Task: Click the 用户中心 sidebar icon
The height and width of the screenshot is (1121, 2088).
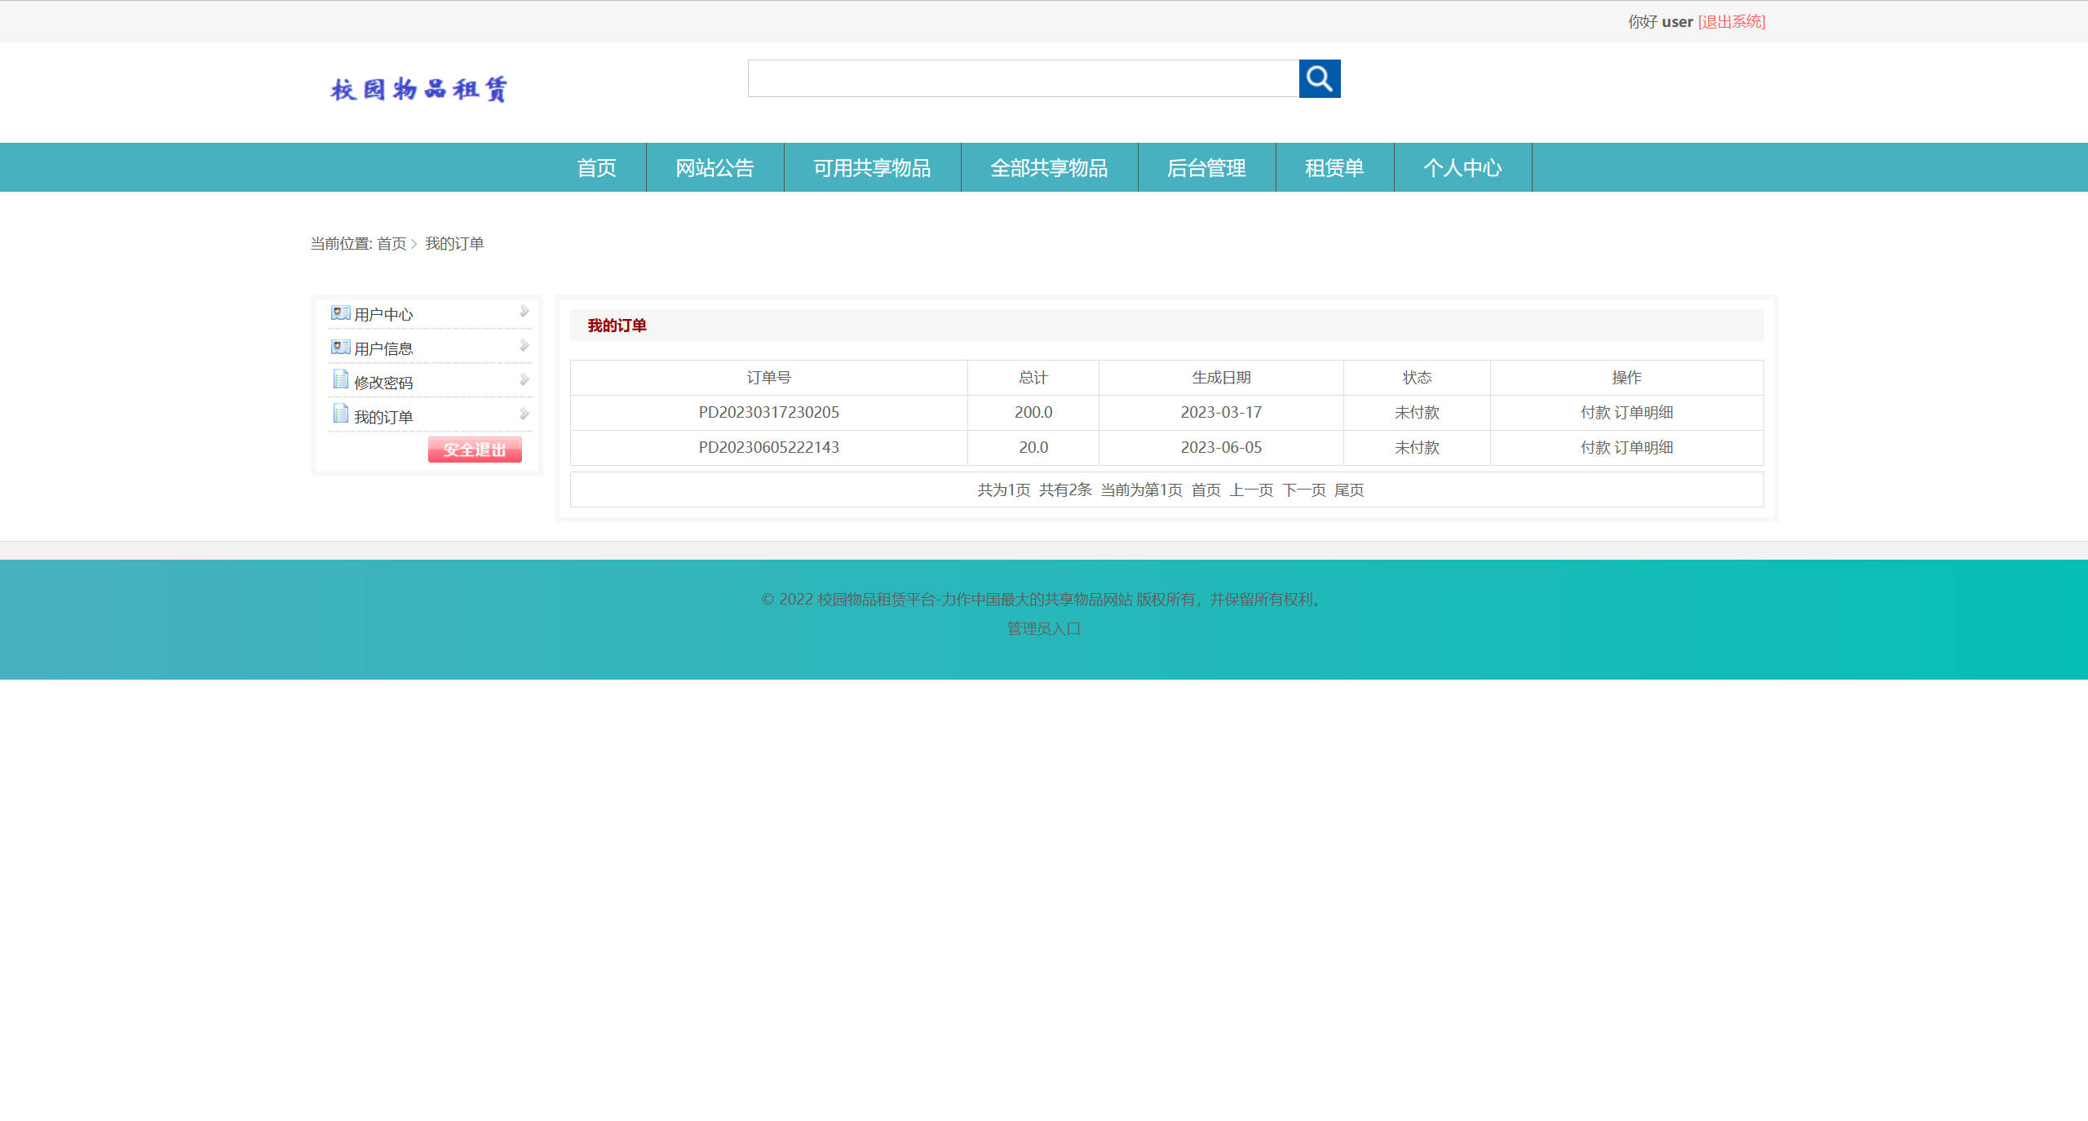Action: click(x=339, y=312)
